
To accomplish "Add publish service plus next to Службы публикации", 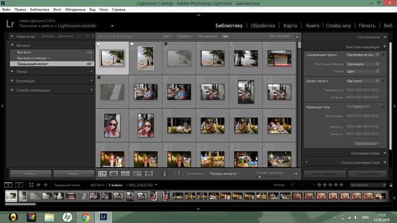I will point(92,90).
